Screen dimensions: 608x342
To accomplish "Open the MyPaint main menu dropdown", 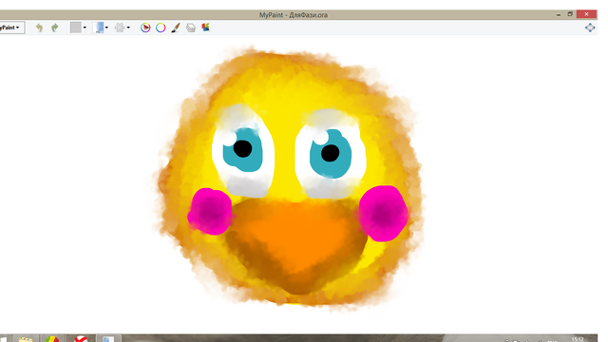I will coord(10,28).
